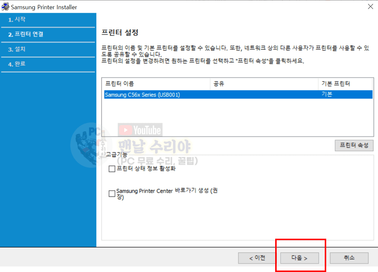Cancel installation with 취소 button
378x272 pixels.
[x=349, y=258]
